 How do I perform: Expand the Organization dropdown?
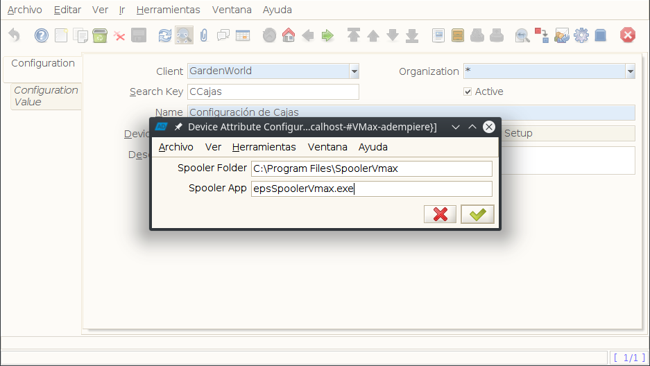[x=630, y=71]
